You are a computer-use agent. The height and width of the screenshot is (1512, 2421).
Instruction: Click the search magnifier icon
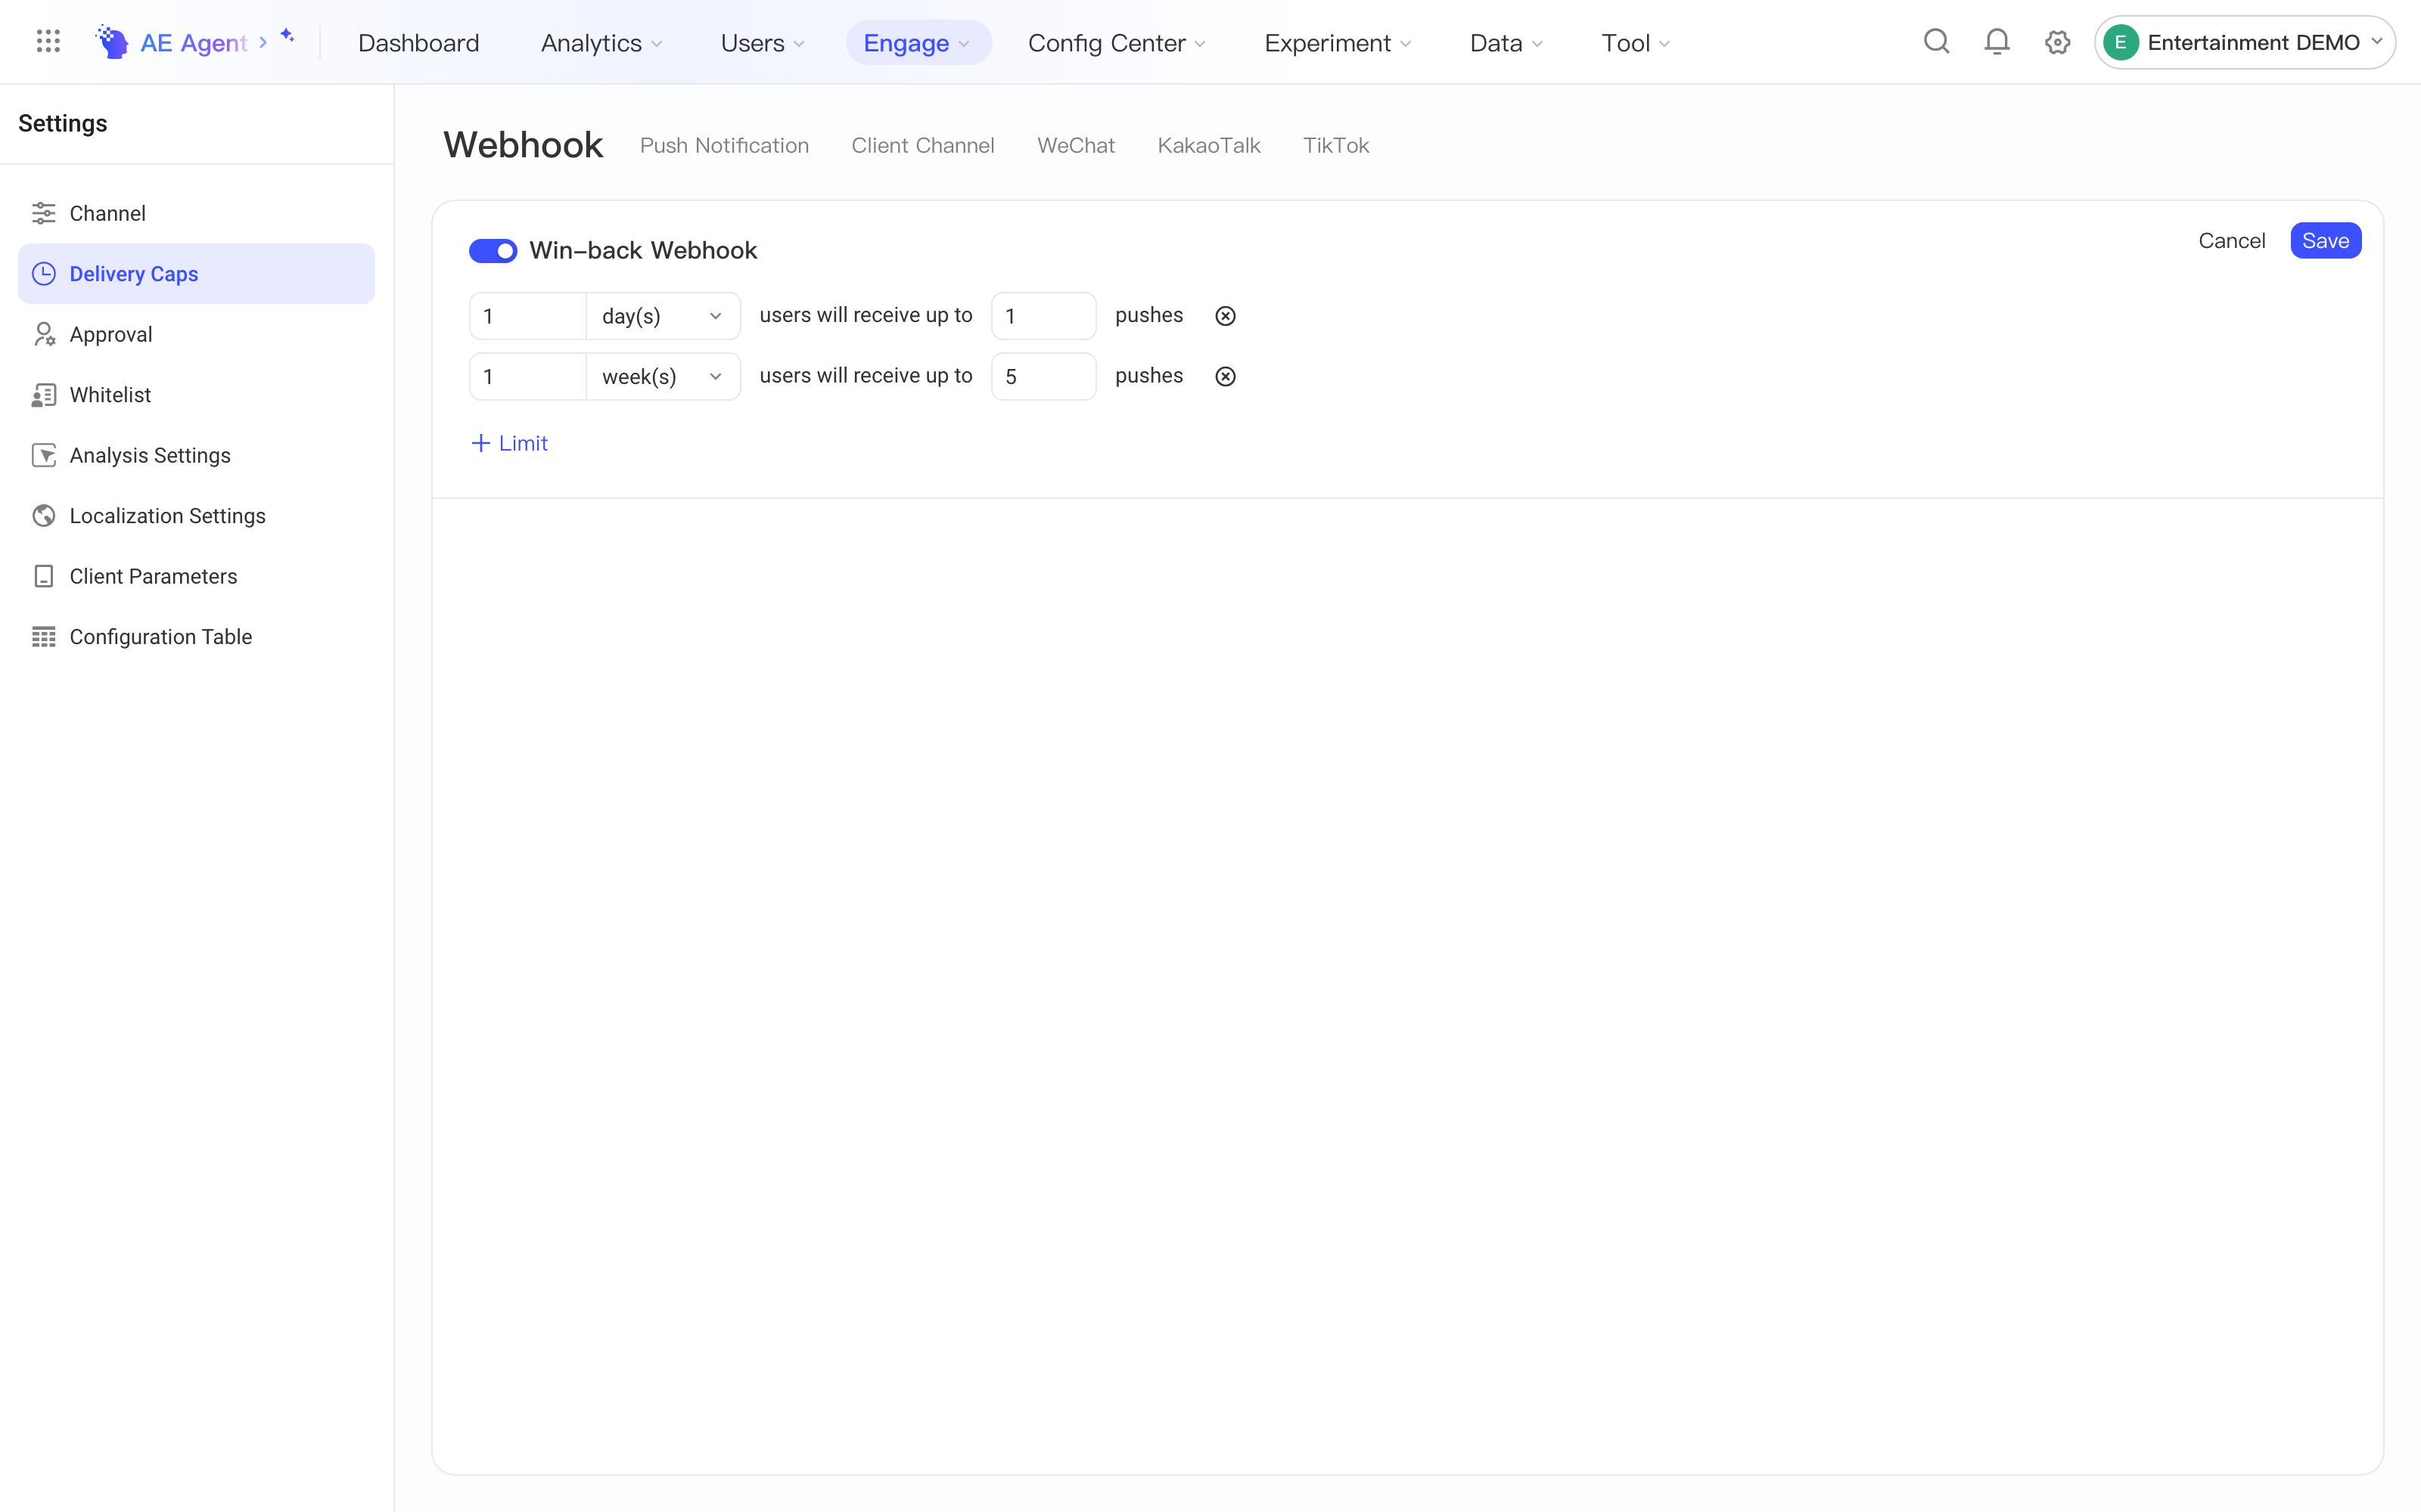click(x=1937, y=42)
